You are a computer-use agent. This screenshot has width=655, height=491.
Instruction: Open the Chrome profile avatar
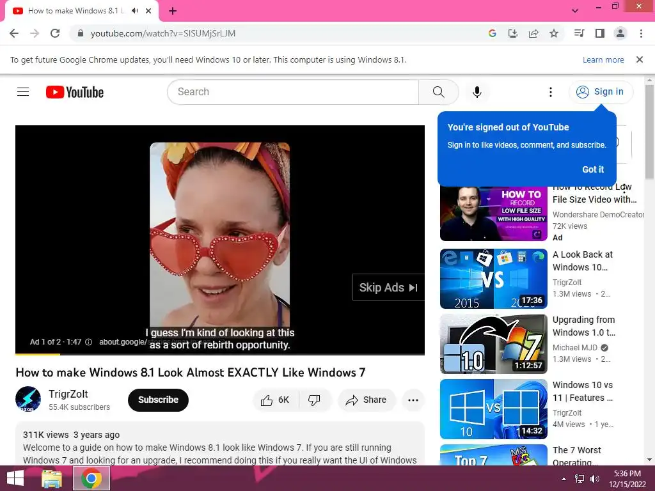pyautogui.click(x=620, y=33)
